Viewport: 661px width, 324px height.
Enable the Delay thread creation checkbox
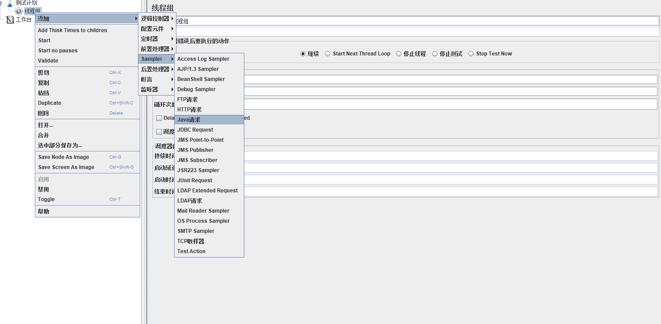159,118
